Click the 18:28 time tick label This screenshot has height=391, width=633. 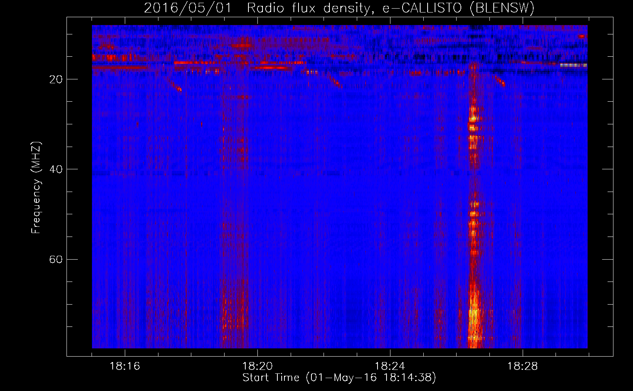[523, 366]
